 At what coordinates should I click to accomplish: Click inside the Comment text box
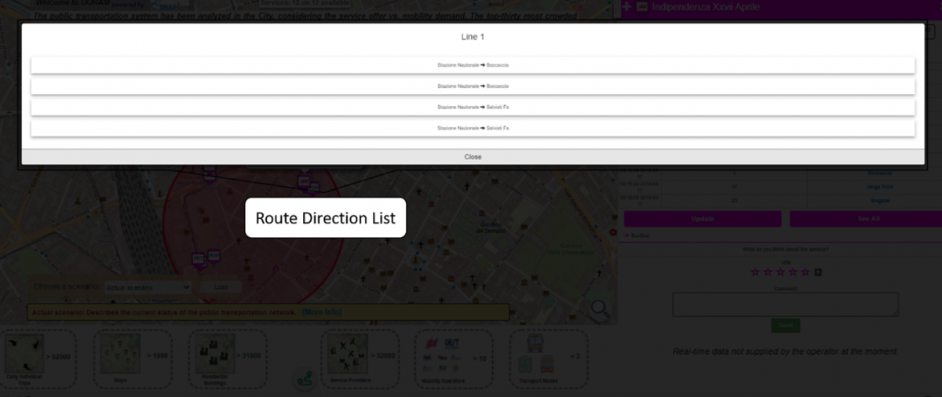click(x=785, y=304)
